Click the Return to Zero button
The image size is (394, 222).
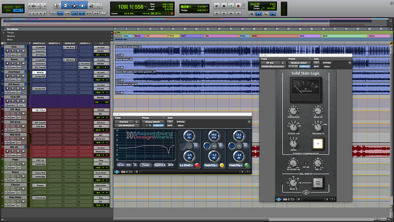[x=217, y=13]
